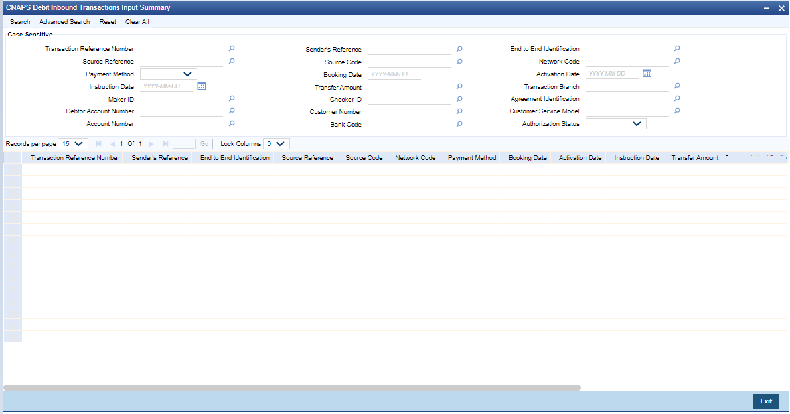The height and width of the screenshot is (414, 790).
Task: Close the CNAPS summary window
Action: (781, 8)
